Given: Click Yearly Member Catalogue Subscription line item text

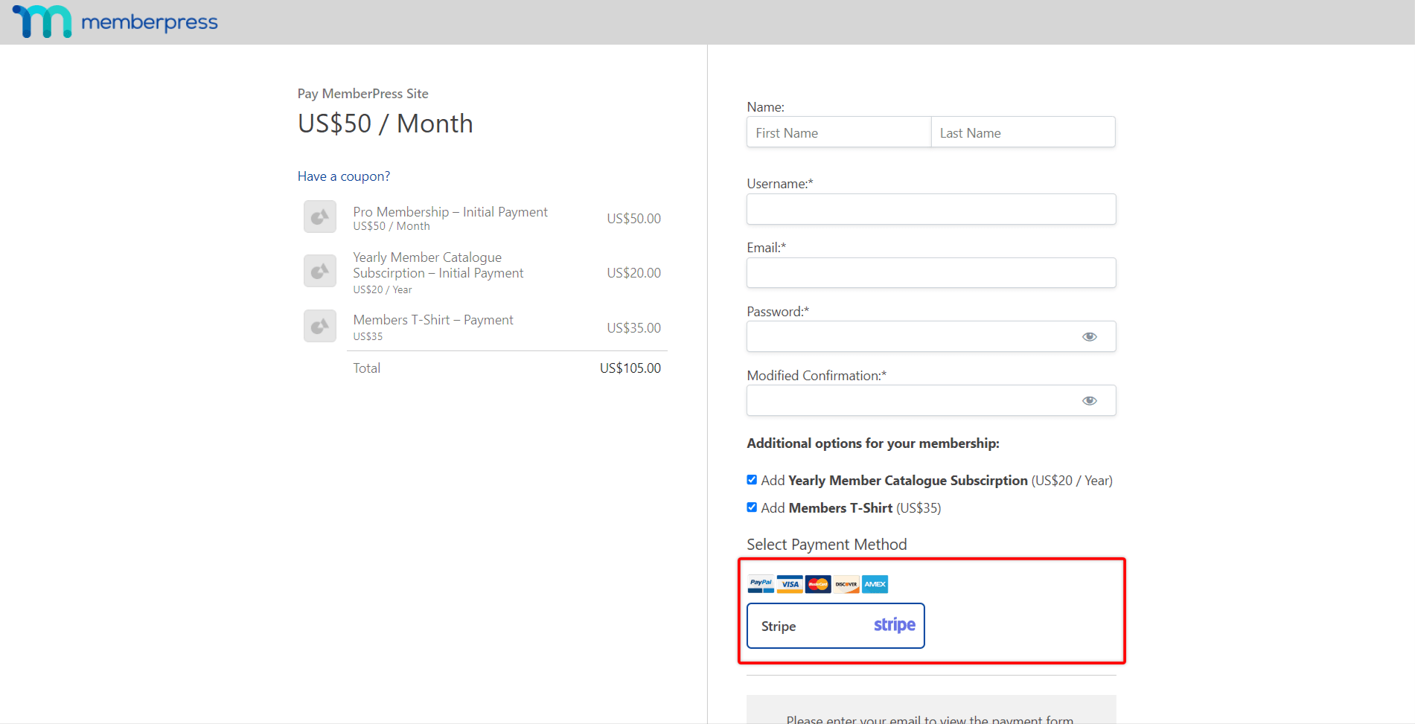Looking at the screenshot, I should coord(438,266).
